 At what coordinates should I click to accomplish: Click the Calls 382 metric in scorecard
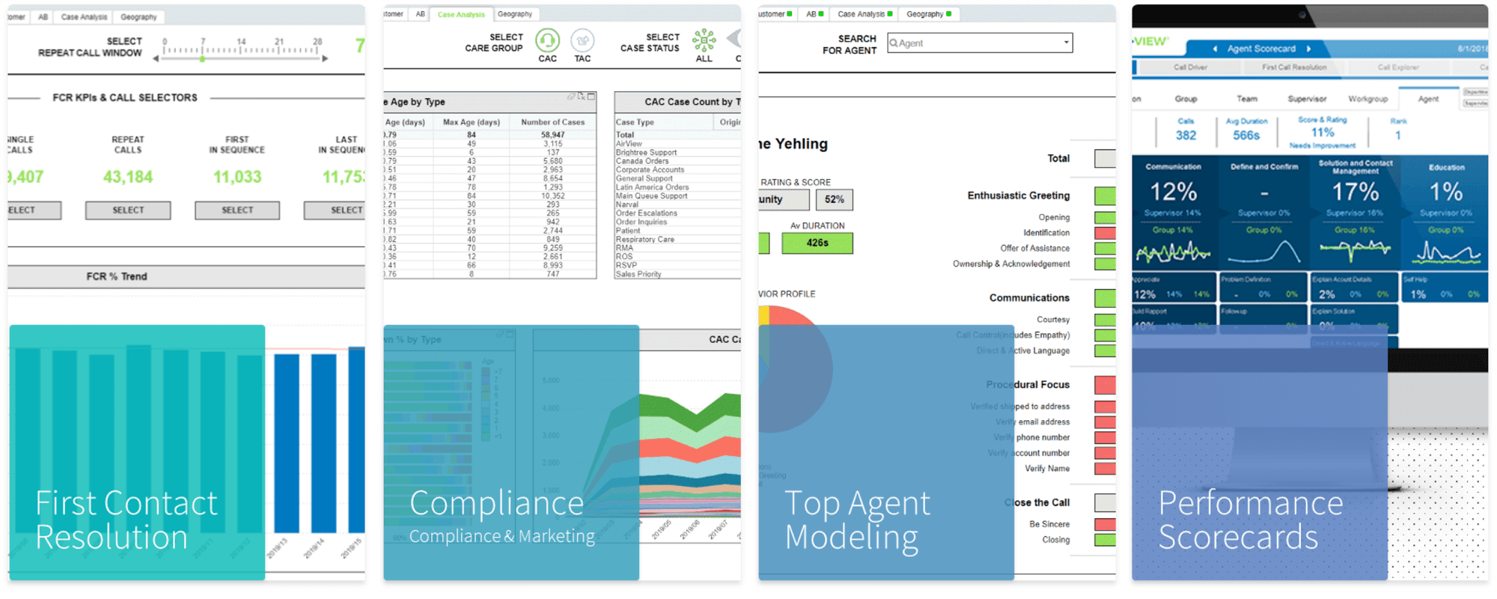[x=1186, y=130]
